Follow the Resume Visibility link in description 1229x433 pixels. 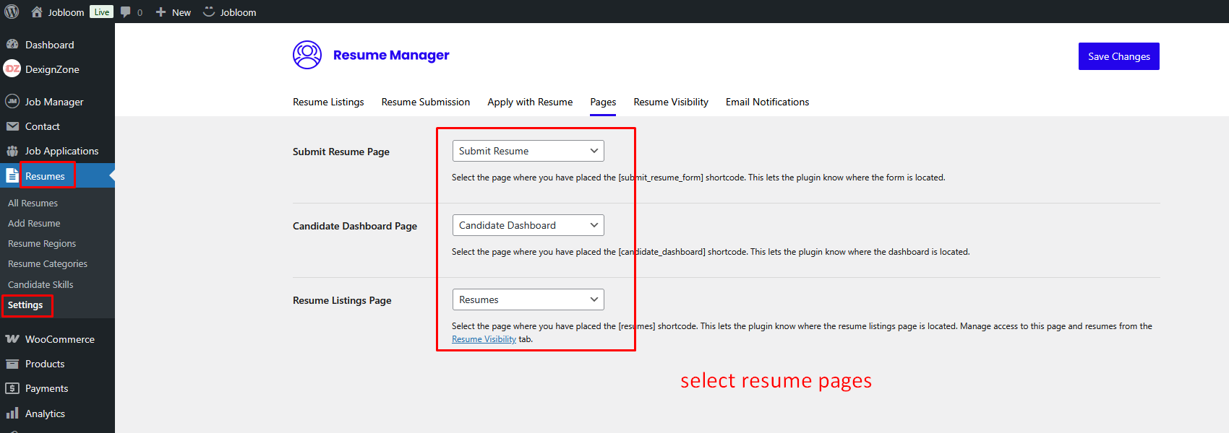484,339
